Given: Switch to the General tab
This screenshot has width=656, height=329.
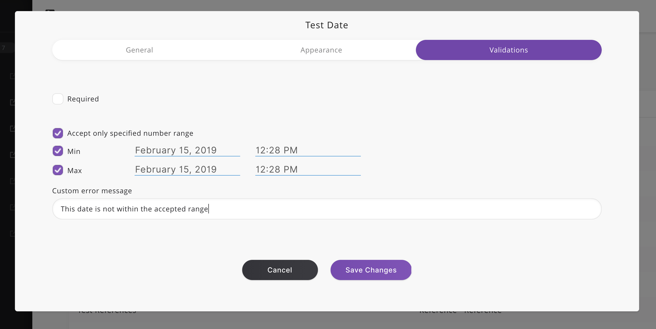Looking at the screenshot, I should (139, 50).
